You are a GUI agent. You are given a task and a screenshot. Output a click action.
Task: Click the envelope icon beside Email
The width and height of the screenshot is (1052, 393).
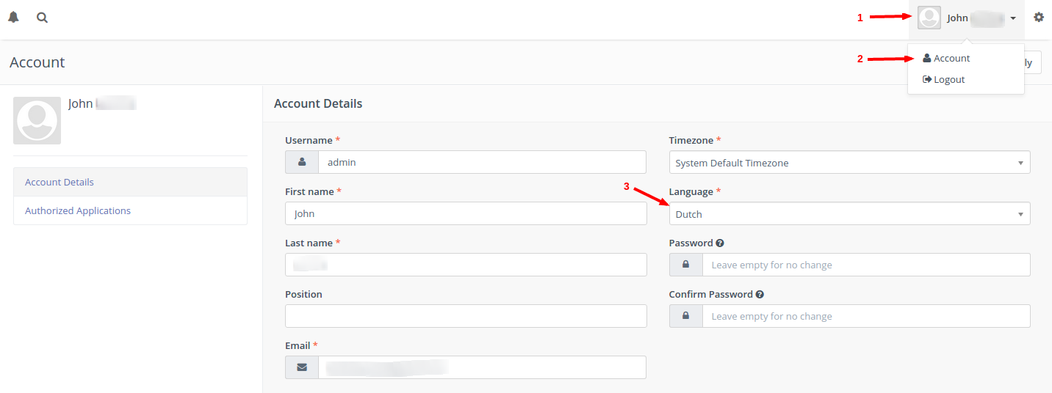pyautogui.click(x=302, y=367)
